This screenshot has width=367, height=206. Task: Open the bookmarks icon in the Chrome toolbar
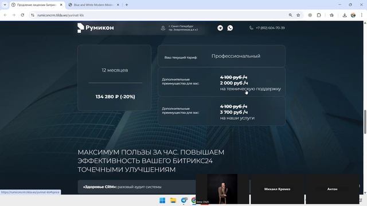click(331, 15)
